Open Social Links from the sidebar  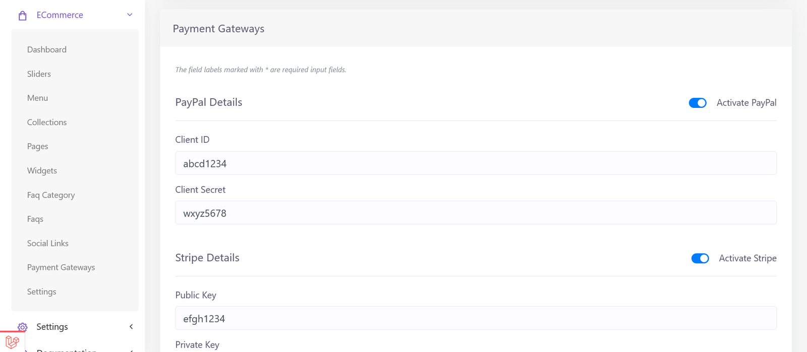tap(48, 243)
